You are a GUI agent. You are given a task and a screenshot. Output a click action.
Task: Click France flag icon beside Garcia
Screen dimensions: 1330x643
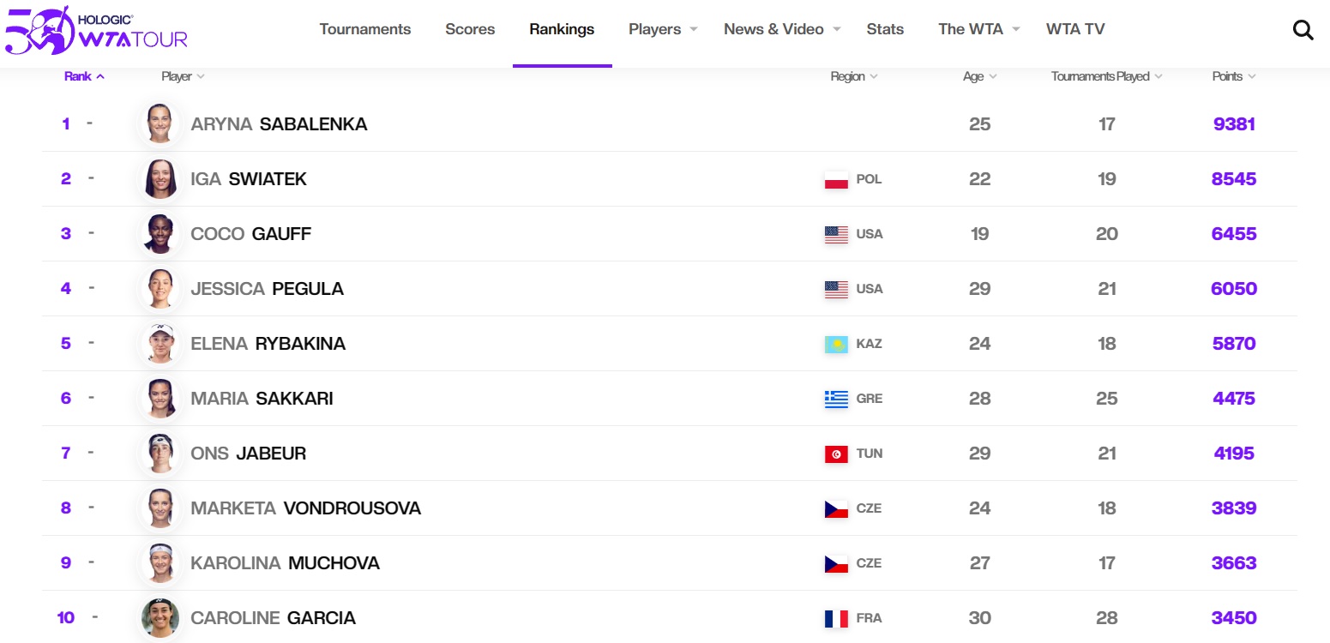point(836,618)
